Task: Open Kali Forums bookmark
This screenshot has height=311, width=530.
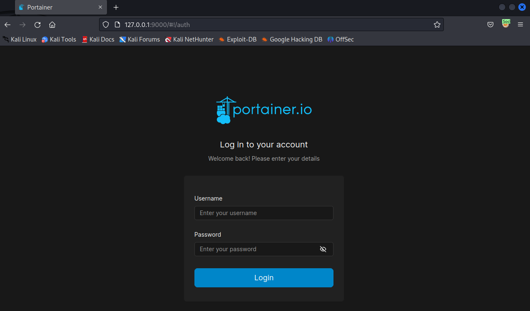Action: click(139, 39)
